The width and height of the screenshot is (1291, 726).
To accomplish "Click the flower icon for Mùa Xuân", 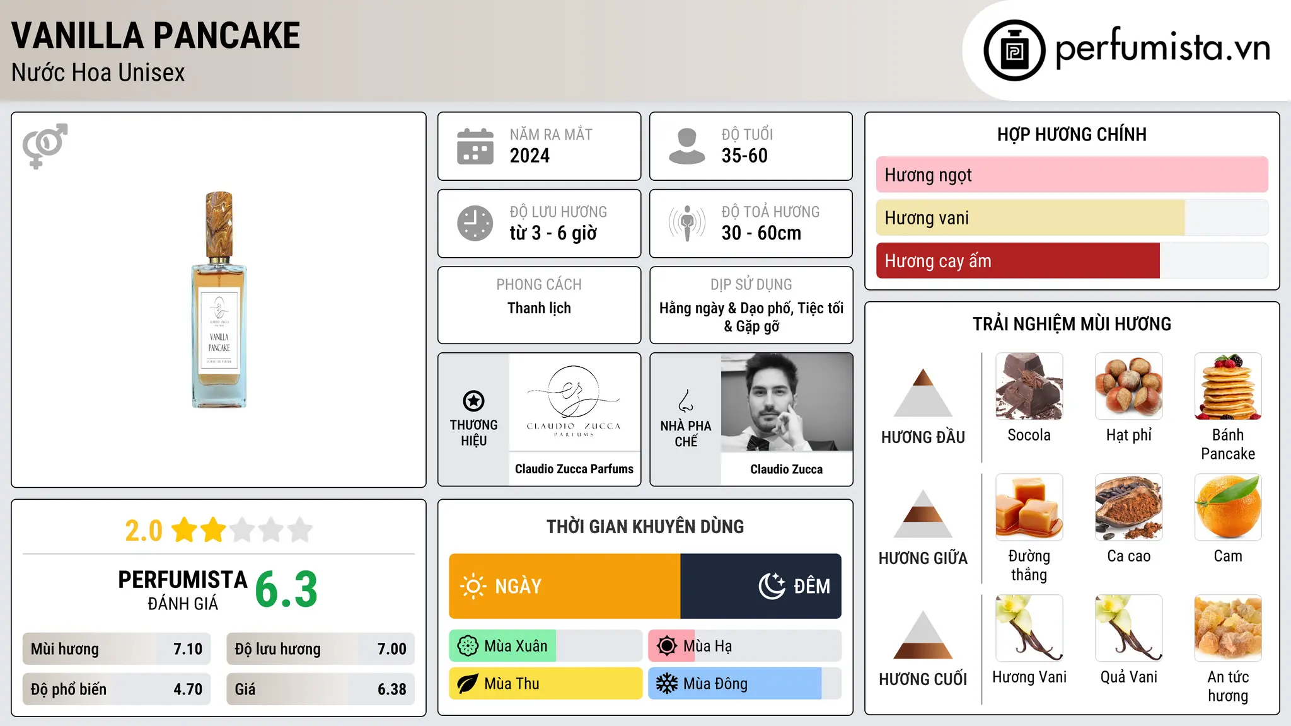I will click(x=468, y=646).
